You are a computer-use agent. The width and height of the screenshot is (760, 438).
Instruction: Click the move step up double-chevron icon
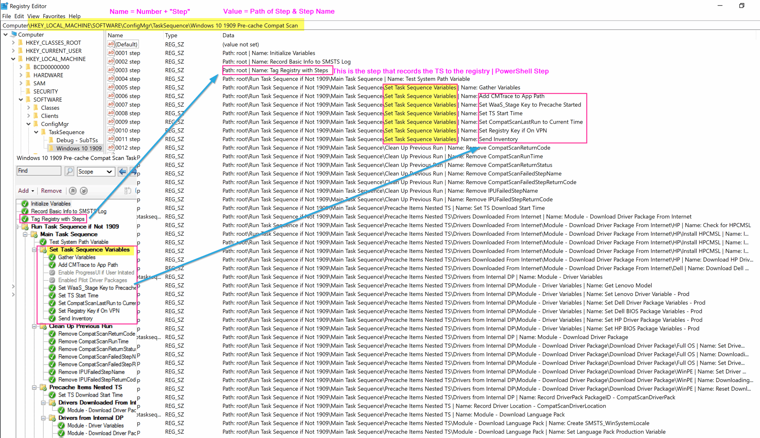coord(72,191)
